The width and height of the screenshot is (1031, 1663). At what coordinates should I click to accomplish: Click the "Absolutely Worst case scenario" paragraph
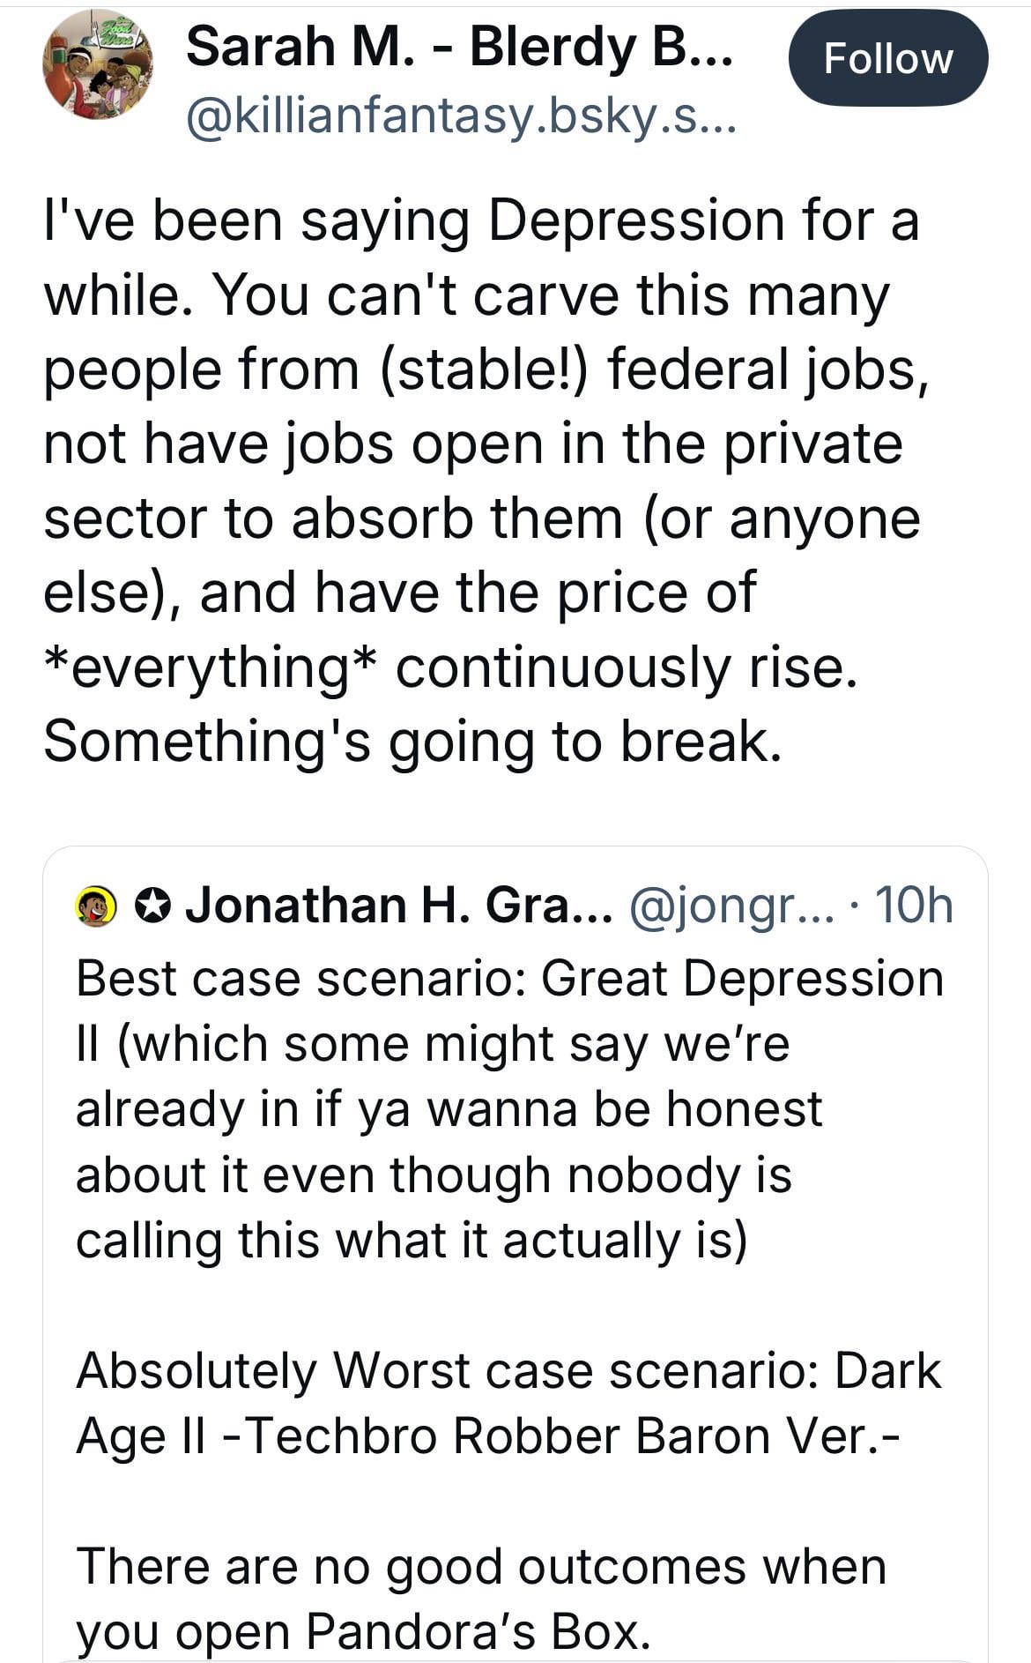[x=508, y=1403]
